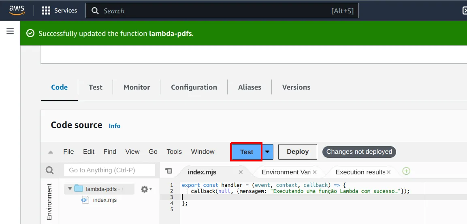Screen dimensions: 467x224
Task: Open the File menu
Action: click(68, 152)
